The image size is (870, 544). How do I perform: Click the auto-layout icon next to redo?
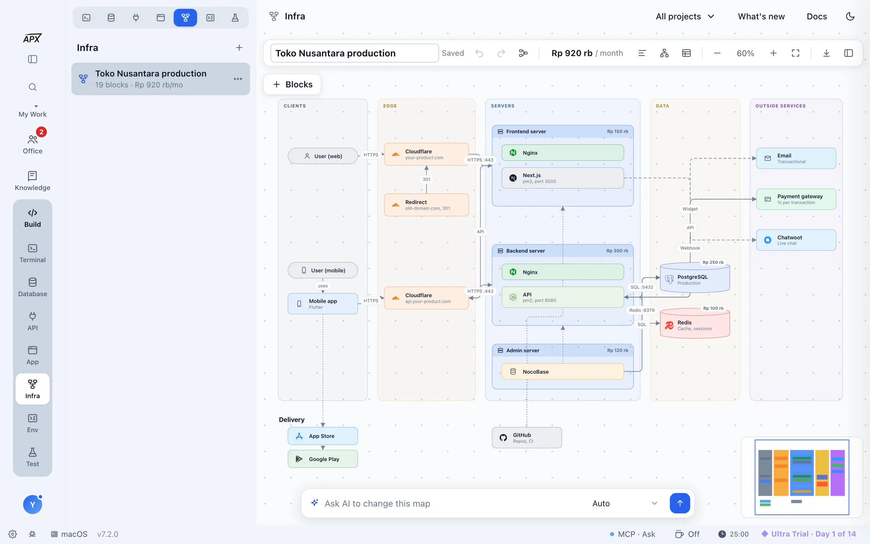(x=523, y=53)
